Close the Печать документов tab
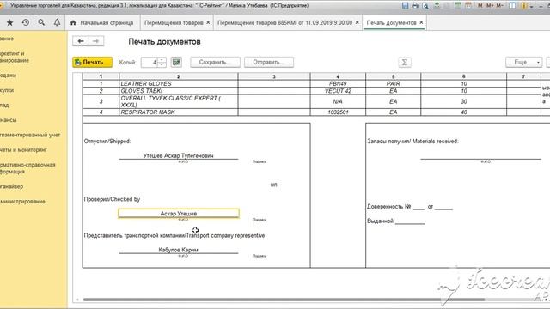Image resolution: width=550 pixels, height=309 pixels. 421,22
